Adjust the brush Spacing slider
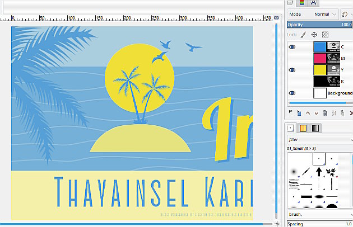 [x=320, y=224]
